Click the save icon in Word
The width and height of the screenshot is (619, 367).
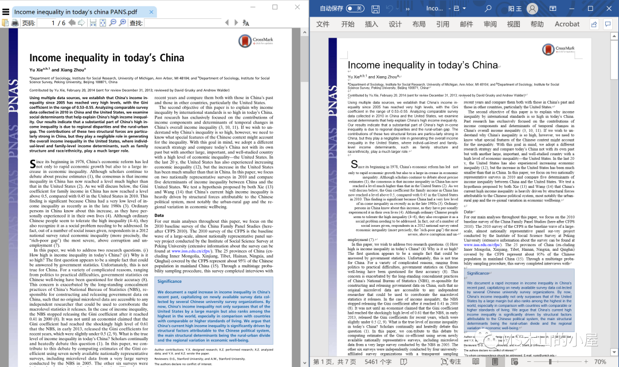click(375, 8)
